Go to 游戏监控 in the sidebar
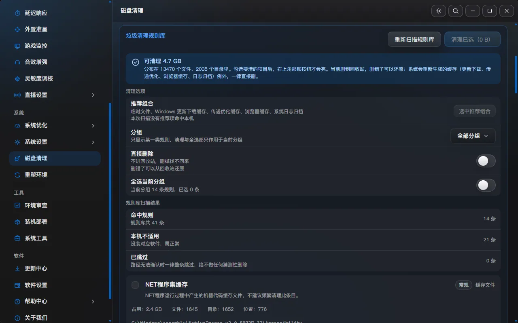The image size is (518, 323). [x=55, y=46]
